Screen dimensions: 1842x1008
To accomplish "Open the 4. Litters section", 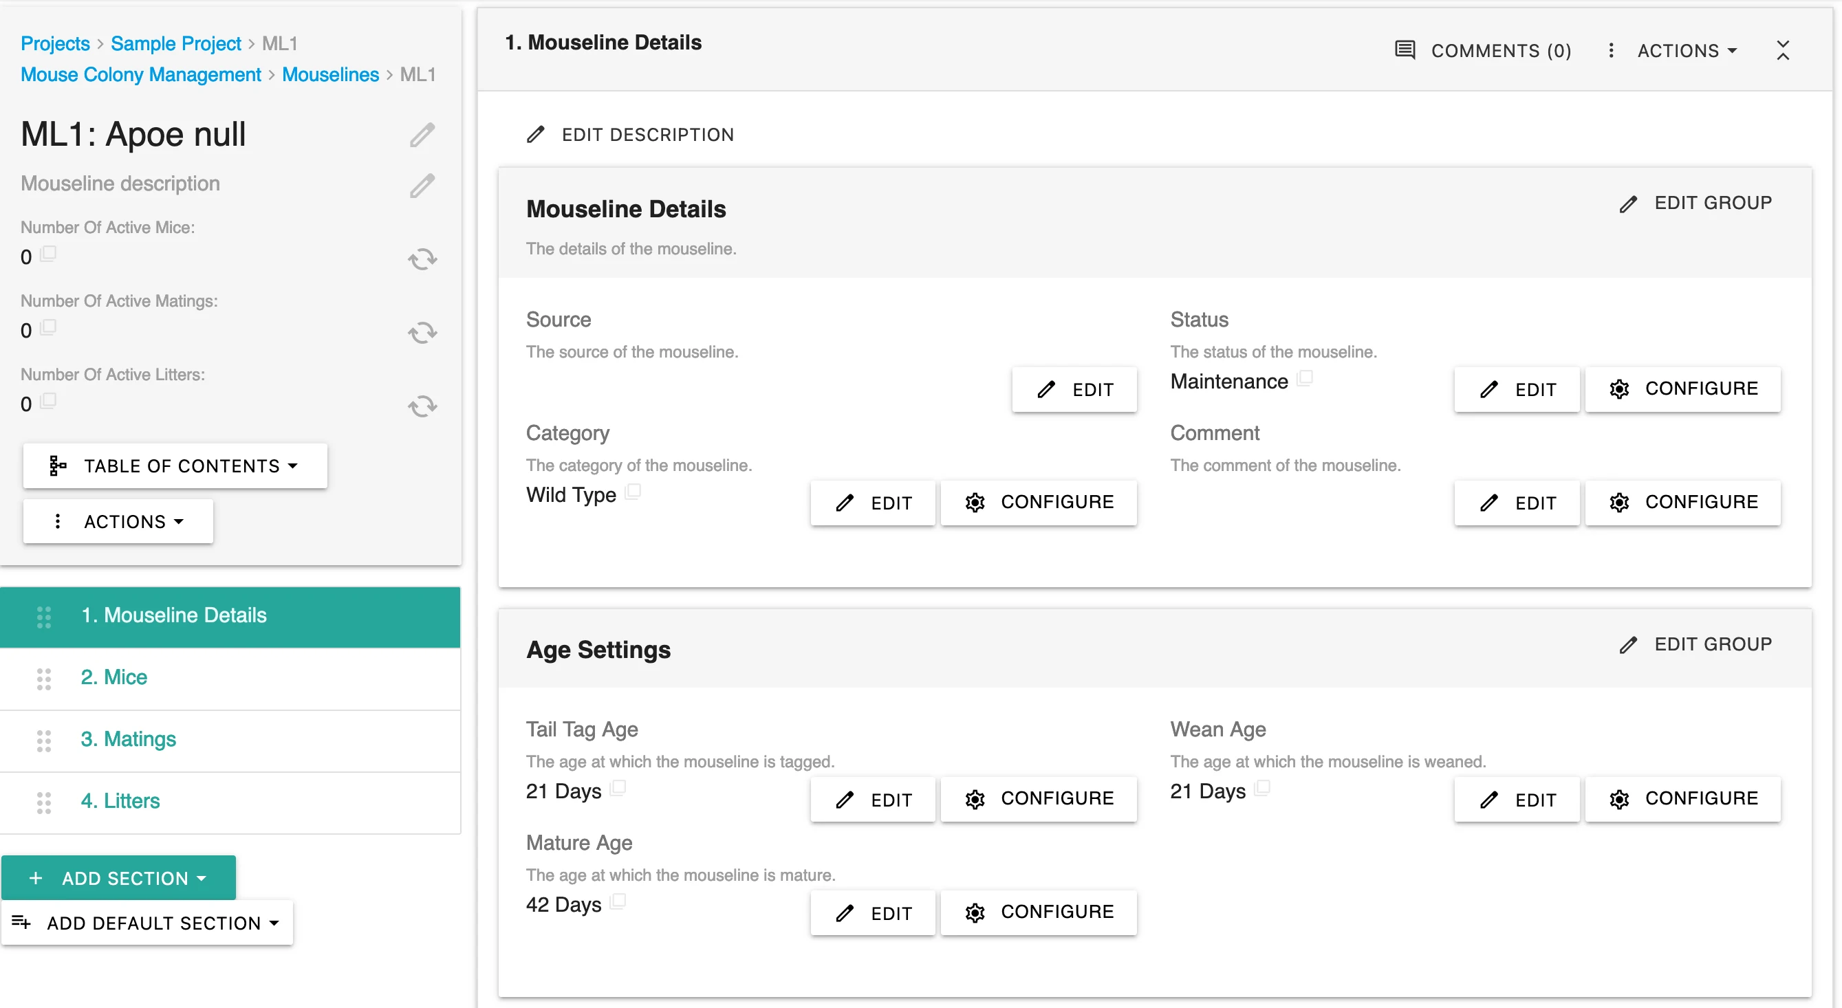I will click(x=230, y=803).
